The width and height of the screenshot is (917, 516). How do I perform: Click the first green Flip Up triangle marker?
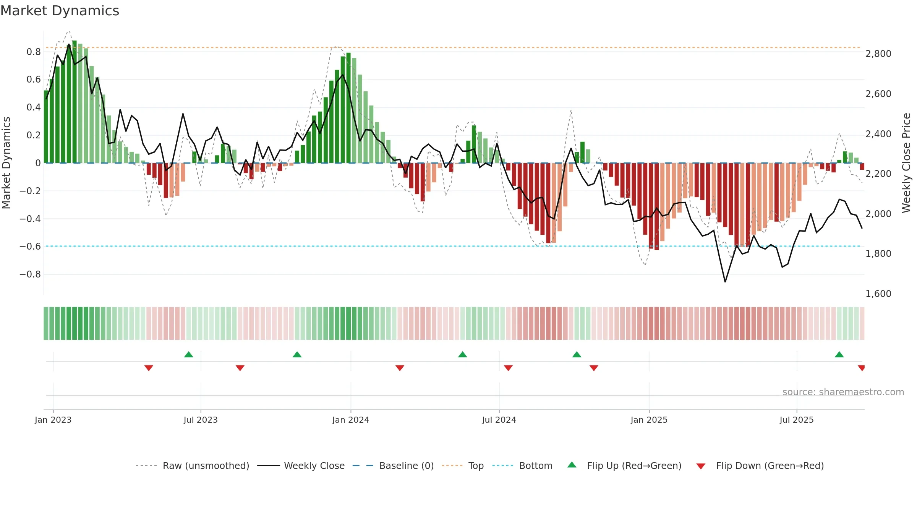coord(189,354)
